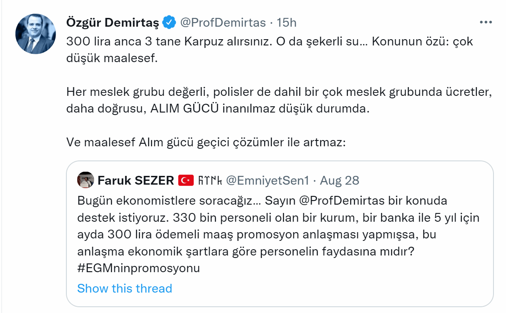Click the @ProfDemirtas handle in the header
The width and height of the screenshot is (506, 313).
point(223,23)
